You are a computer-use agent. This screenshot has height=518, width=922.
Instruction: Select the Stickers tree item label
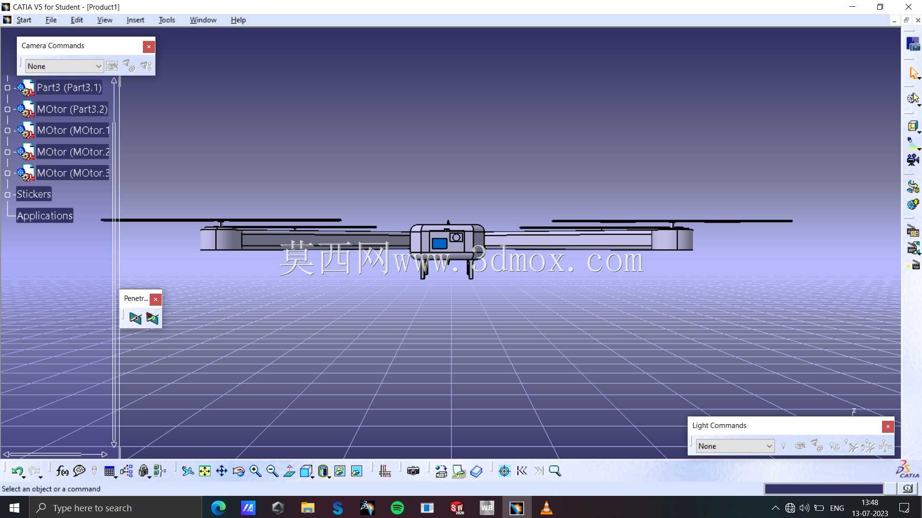point(34,194)
